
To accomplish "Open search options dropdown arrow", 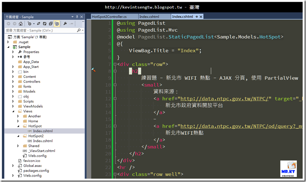I will 83,30.
